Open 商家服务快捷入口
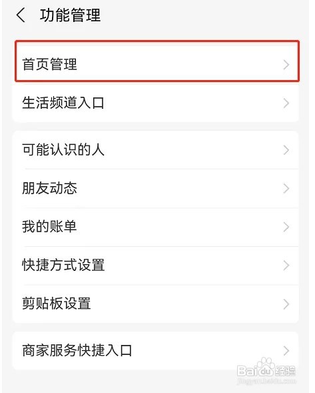 (x=155, y=350)
